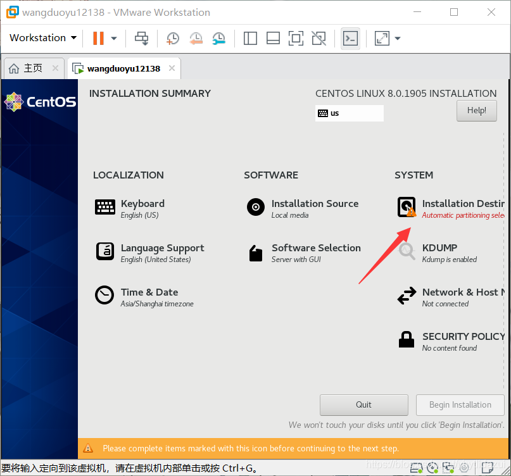Open the Workstation menu dropdown
Screen dimensions: 511x476
click(43, 38)
